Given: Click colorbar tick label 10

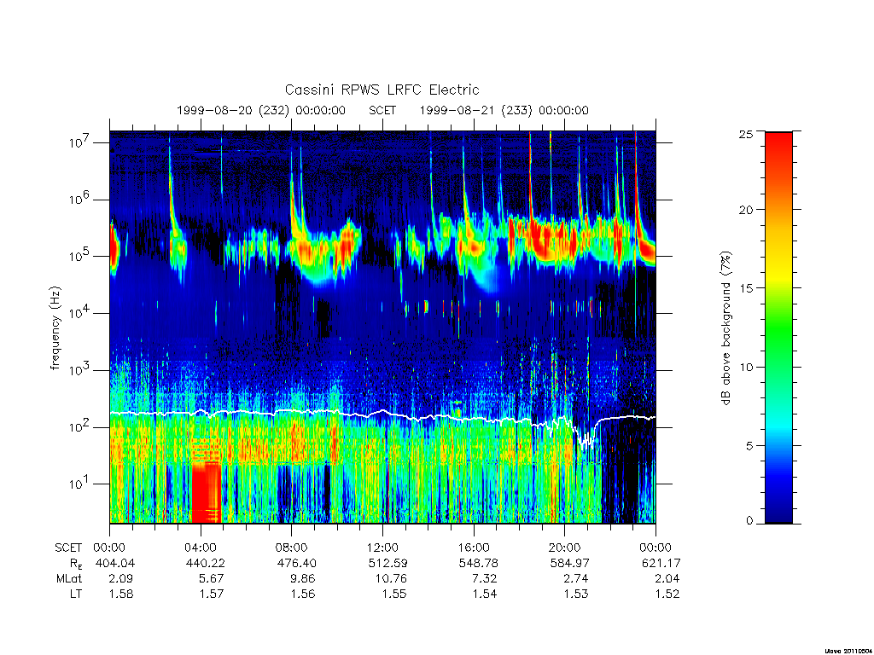Looking at the screenshot, I should coord(746,367).
